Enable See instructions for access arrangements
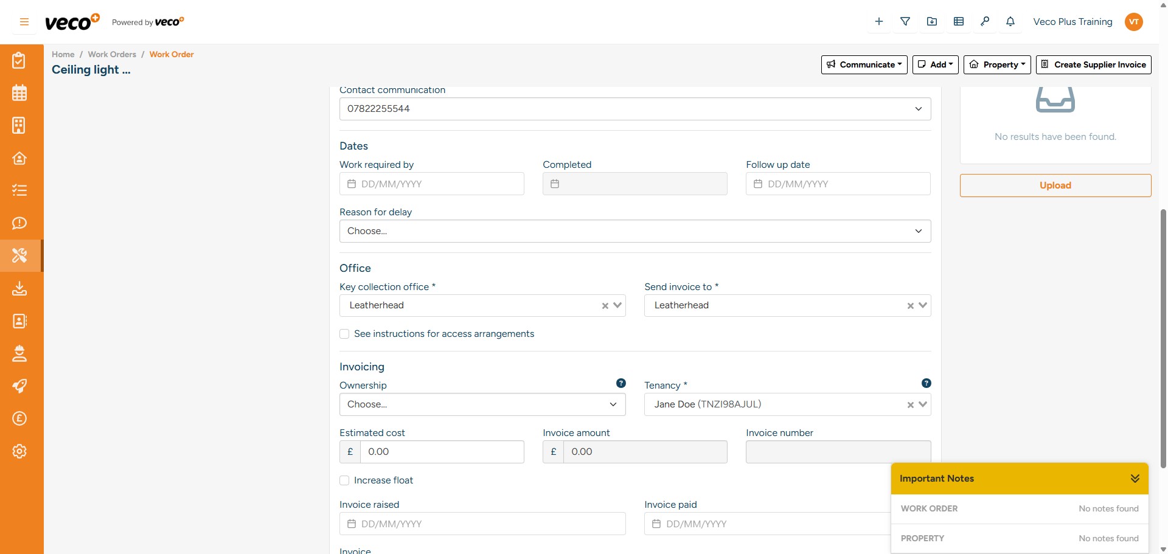 pyautogui.click(x=344, y=333)
